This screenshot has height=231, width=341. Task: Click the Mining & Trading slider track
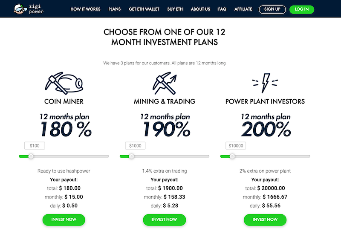[x=165, y=156]
